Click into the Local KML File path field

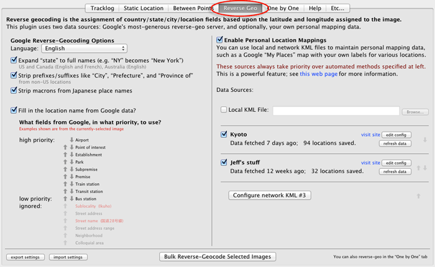point(336,111)
